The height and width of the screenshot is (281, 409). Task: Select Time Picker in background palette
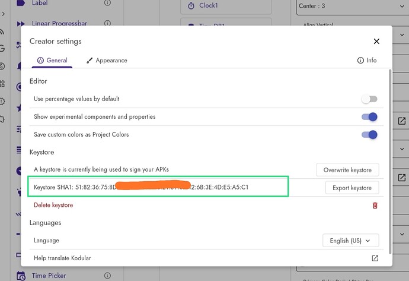coord(49,276)
